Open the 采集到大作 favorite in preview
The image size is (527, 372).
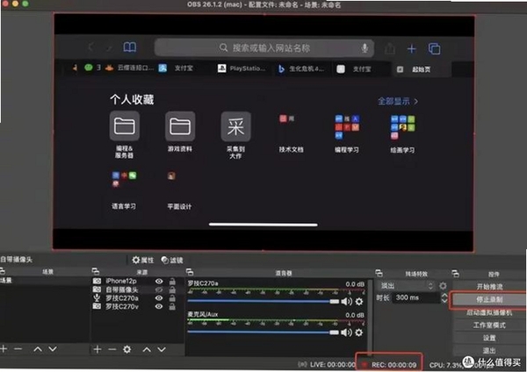click(x=235, y=135)
